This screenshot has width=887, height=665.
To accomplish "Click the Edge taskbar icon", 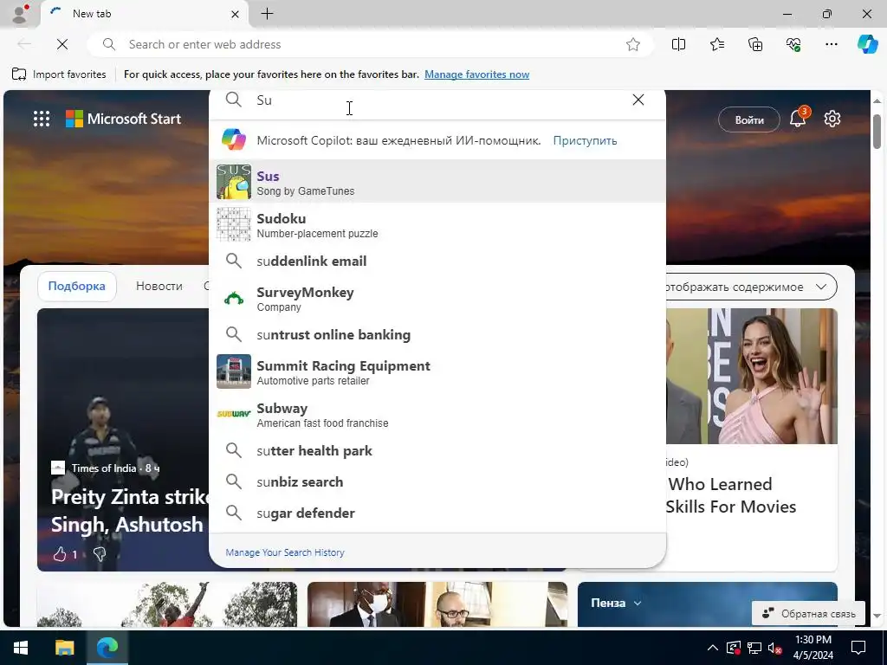I will click(107, 648).
